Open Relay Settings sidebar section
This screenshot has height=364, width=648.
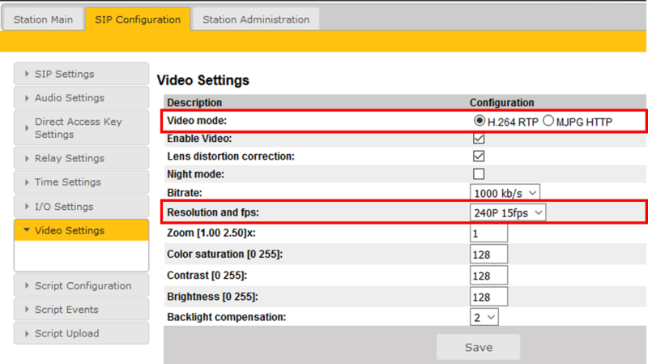pyautogui.click(x=81, y=158)
